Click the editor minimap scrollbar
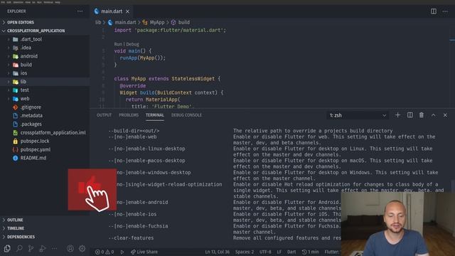Image resolution: width=455 pixels, height=256 pixels. pyautogui.click(x=452, y=40)
